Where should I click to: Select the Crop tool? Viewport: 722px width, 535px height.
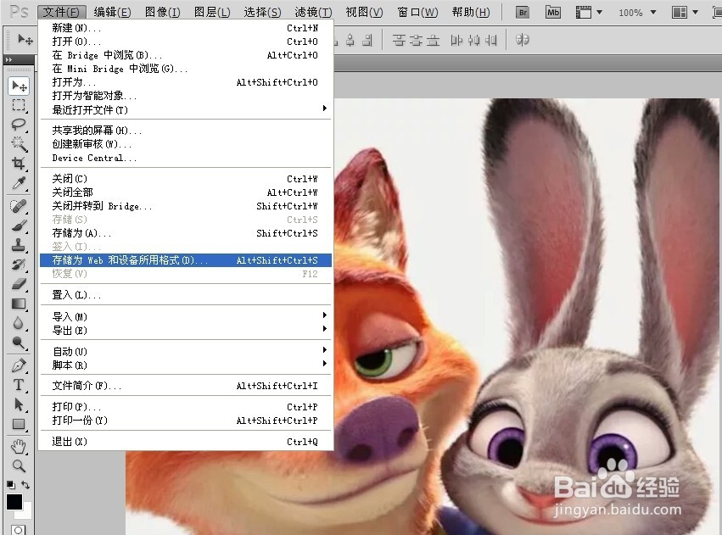click(x=19, y=164)
